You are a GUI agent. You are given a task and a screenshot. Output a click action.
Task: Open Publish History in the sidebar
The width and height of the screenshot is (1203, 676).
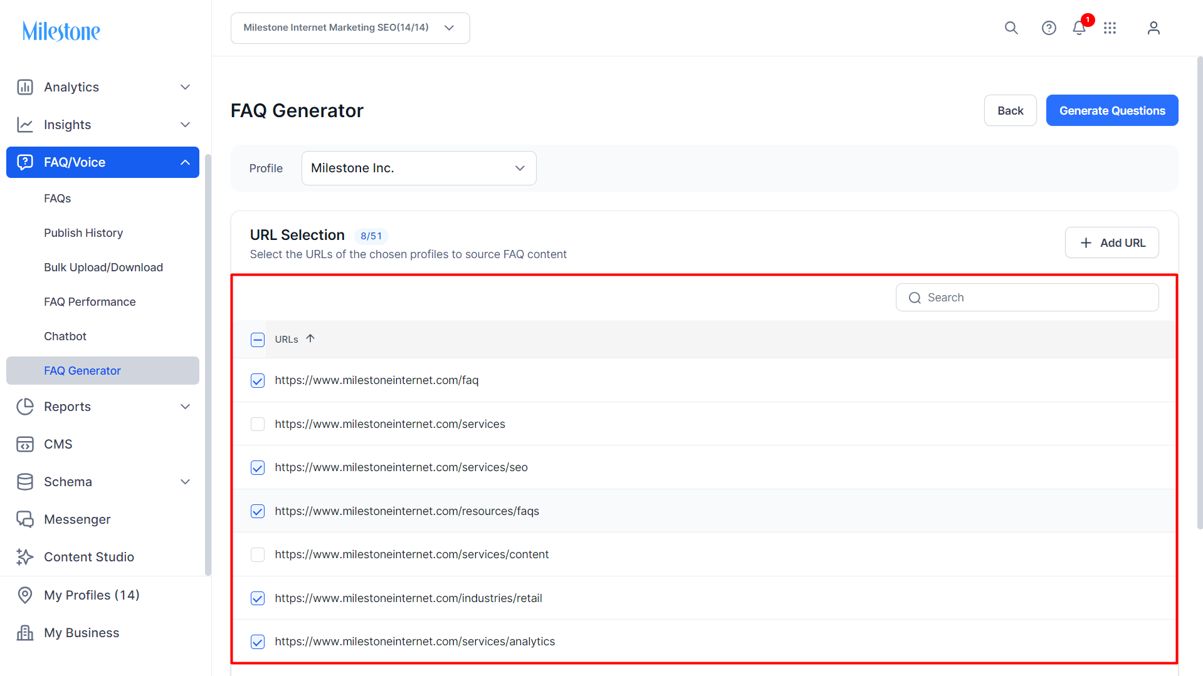[83, 233]
